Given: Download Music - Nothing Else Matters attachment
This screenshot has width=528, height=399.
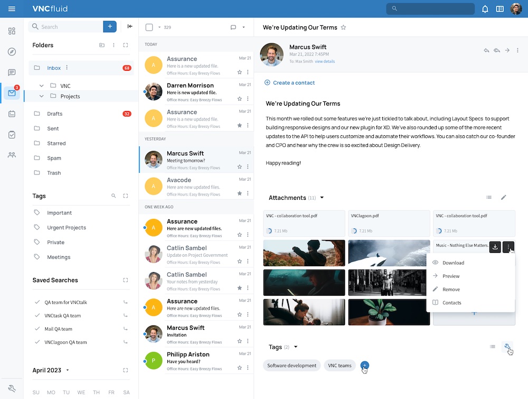Looking at the screenshot, I should tap(495, 247).
